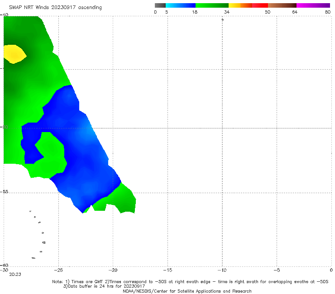
Task: Click the '50' label under the color bar
Action: point(268,12)
